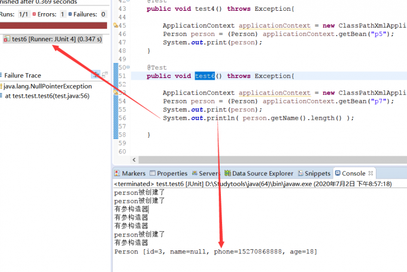Click the test4 method name in the editor
Image resolution: width=407 pixels, height=272 pixels.
[205, 8]
